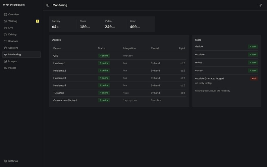Viewport: 267px width, 167px height.
Task: Click the online status of Hue lamp 4
Action: (104, 85)
